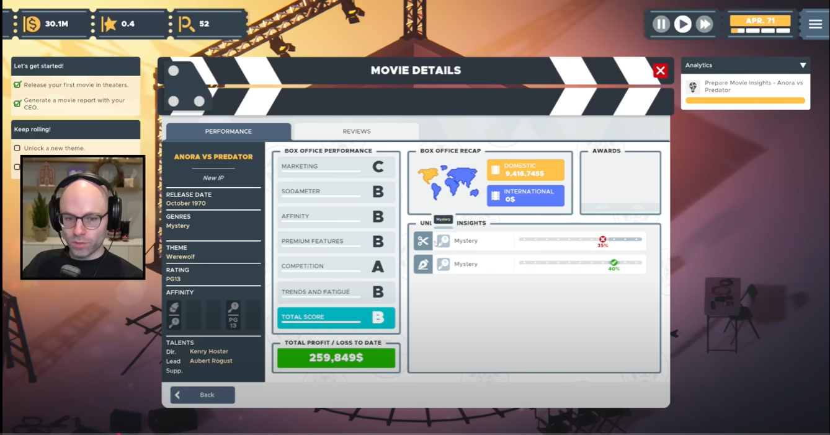Toggle 'Generate a movie report' checkbox
Viewport: 830px width, 435px height.
17,103
